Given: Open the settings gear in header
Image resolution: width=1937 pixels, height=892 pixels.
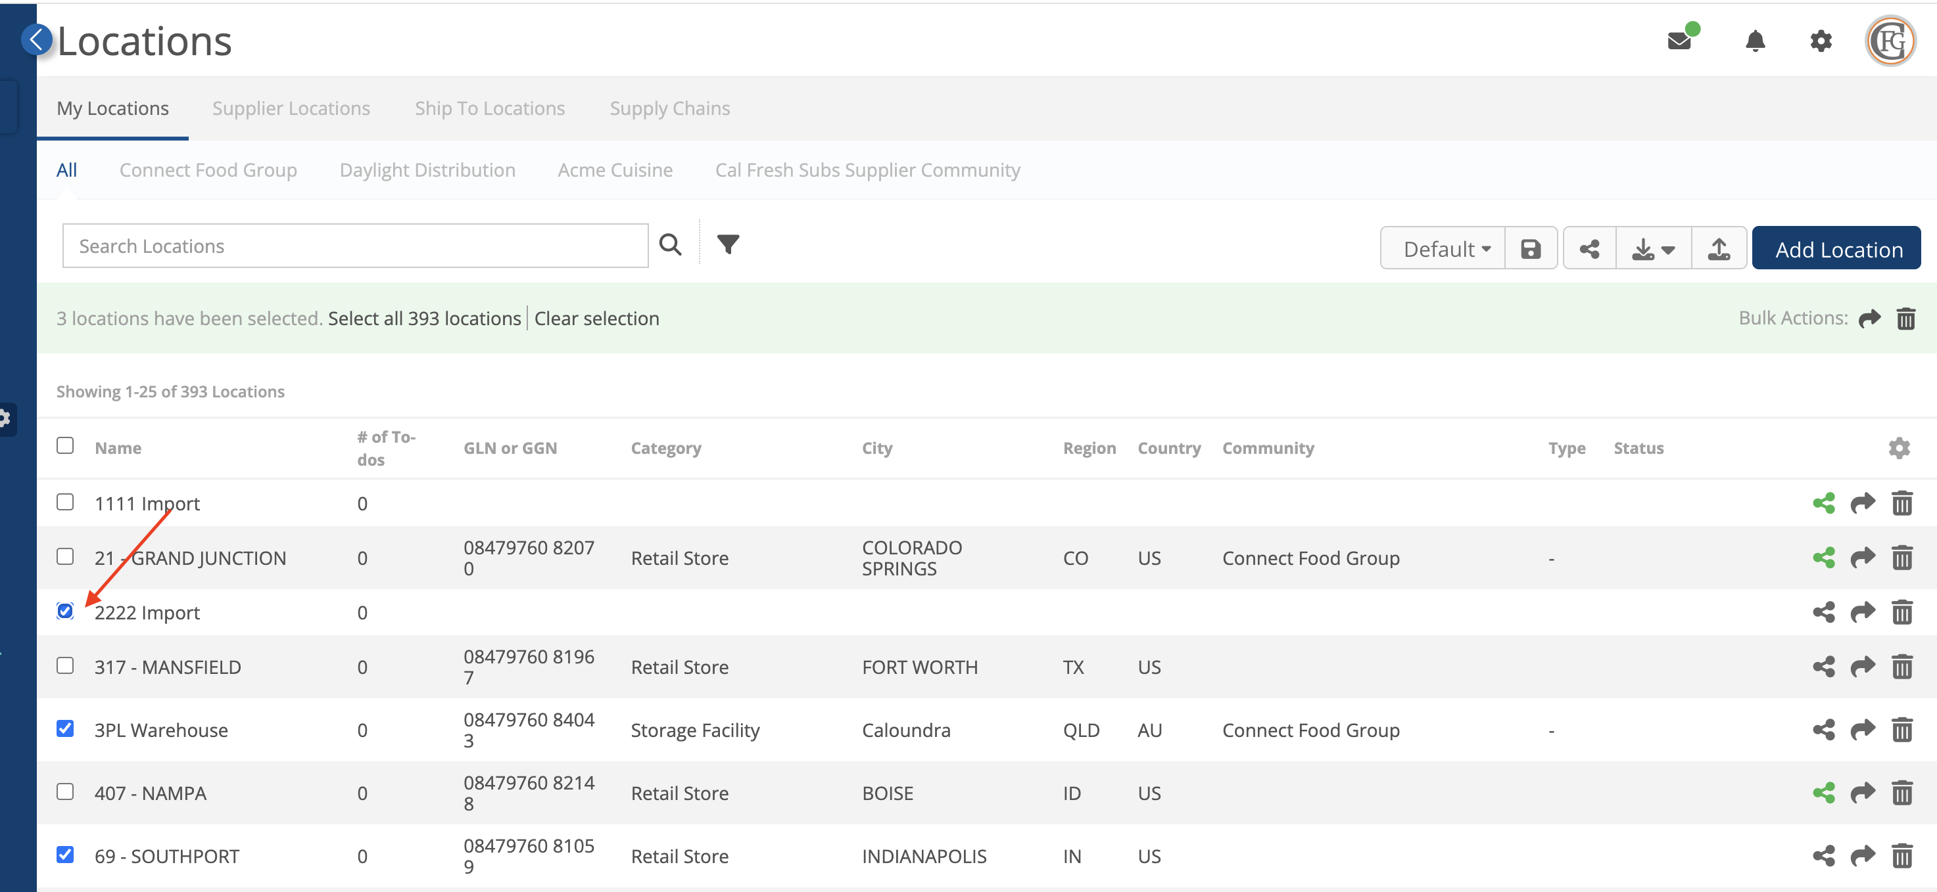Looking at the screenshot, I should (x=1821, y=41).
